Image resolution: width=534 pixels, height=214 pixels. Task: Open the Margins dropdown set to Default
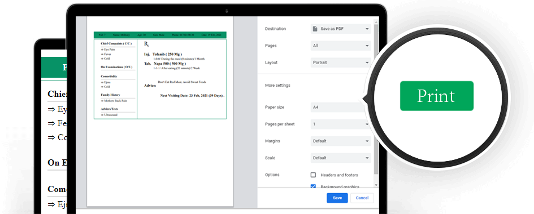(x=341, y=141)
